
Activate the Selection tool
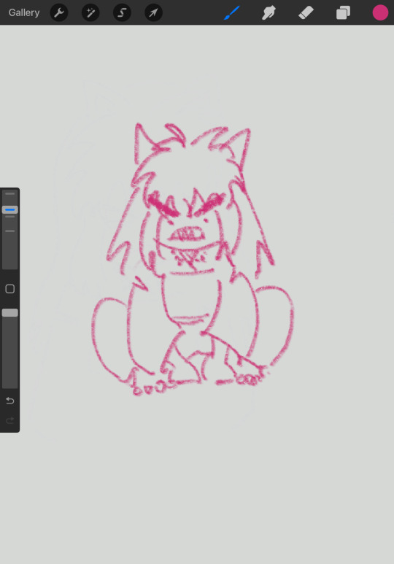coord(122,12)
